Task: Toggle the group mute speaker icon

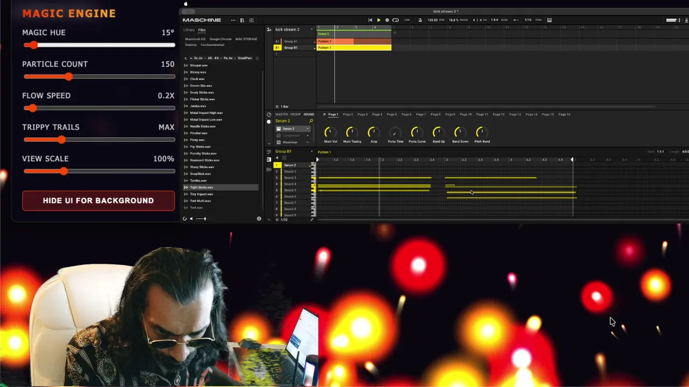Action: coord(277,158)
